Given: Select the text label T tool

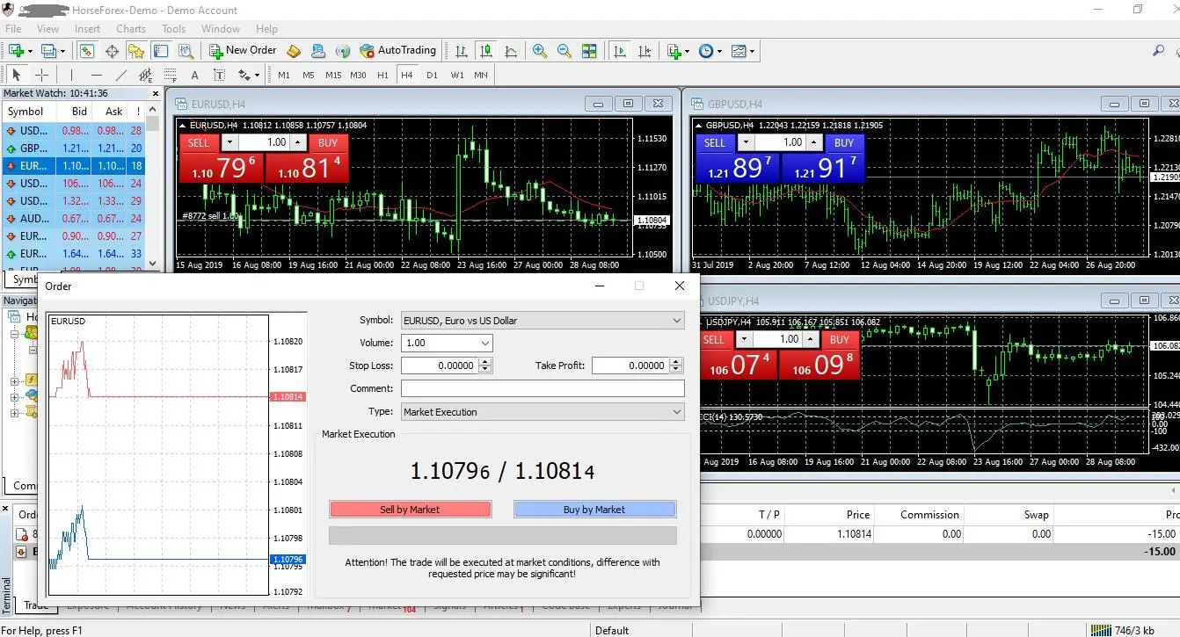Looking at the screenshot, I should point(218,75).
